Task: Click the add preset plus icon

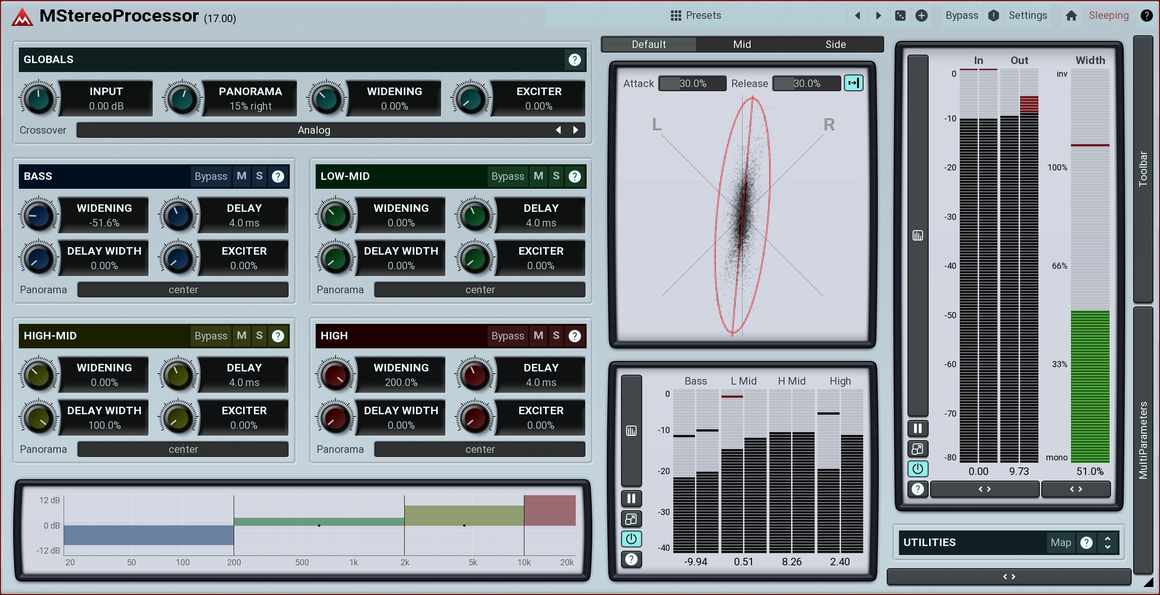Action: 921,16
